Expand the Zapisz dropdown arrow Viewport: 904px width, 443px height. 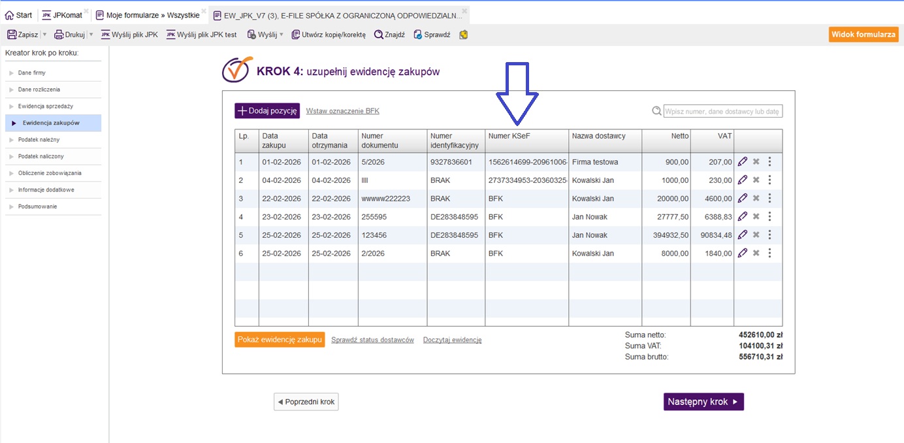[x=44, y=35]
